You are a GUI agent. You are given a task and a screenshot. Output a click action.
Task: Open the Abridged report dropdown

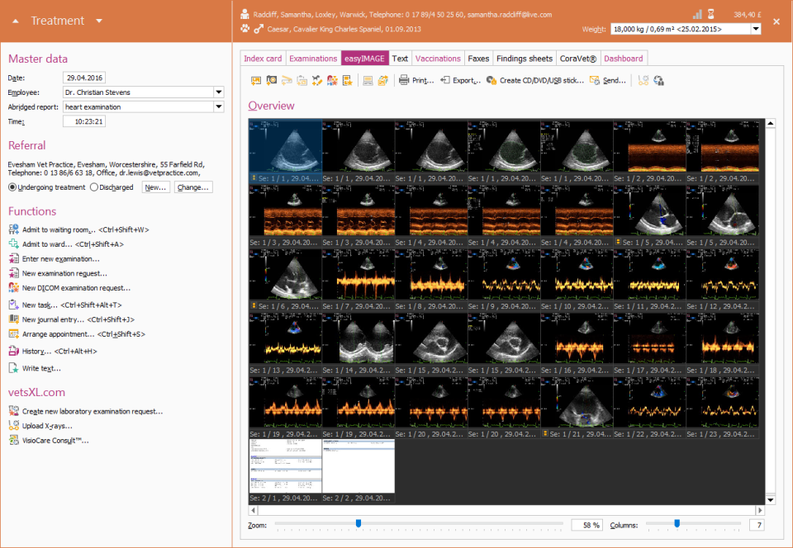click(219, 107)
